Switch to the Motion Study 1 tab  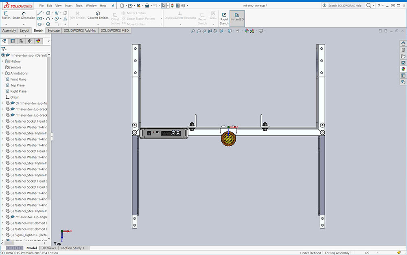click(x=73, y=248)
